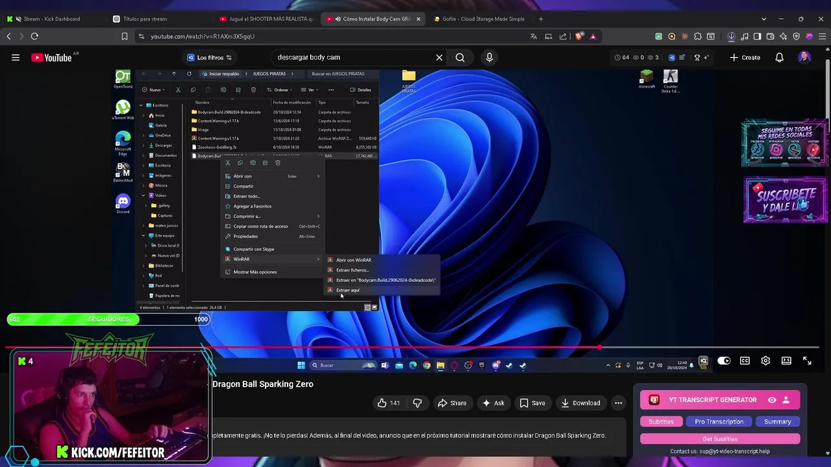Like the video with 141 likes
Image resolution: width=831 pixels, height=467 pixels.
[x=389, y=403]
